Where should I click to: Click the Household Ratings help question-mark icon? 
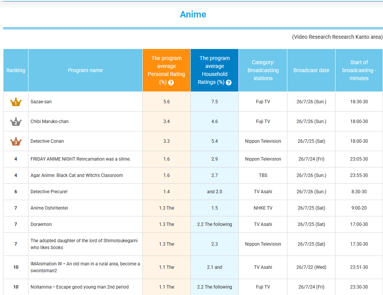229,83
